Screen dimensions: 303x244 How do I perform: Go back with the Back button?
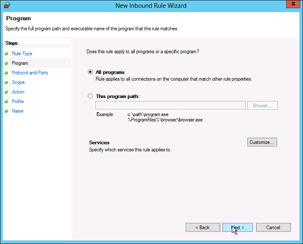(x=203, y=227)
